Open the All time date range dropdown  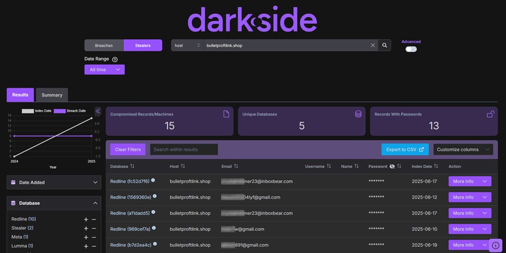pos(104,69)
